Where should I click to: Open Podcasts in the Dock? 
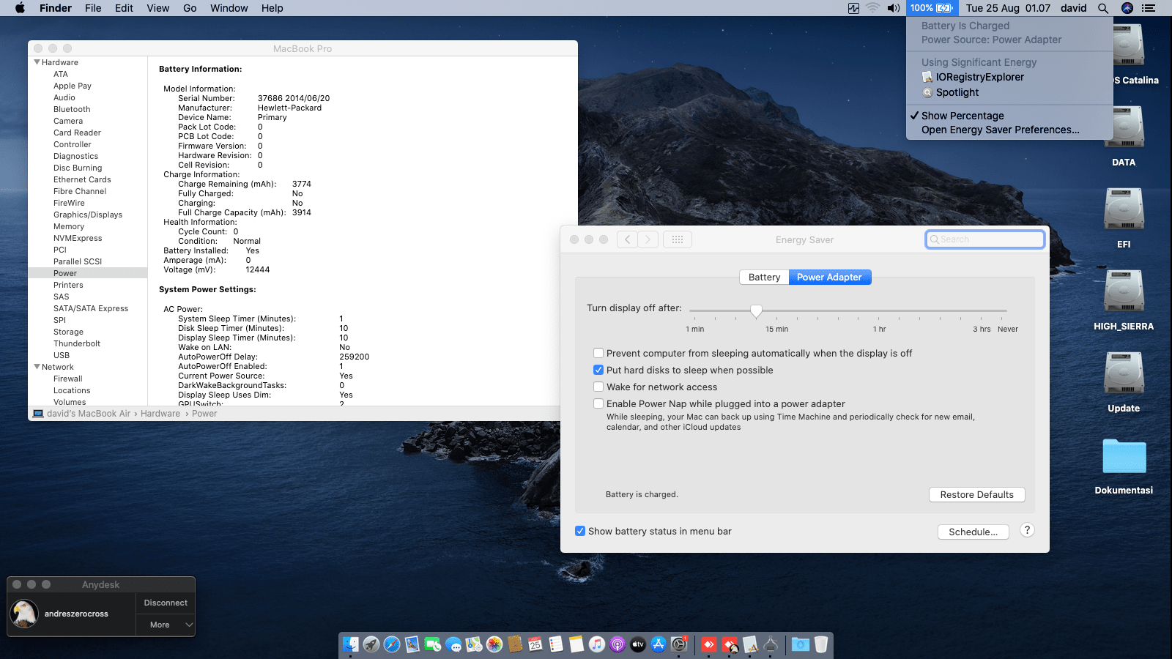tap(617, 644)
